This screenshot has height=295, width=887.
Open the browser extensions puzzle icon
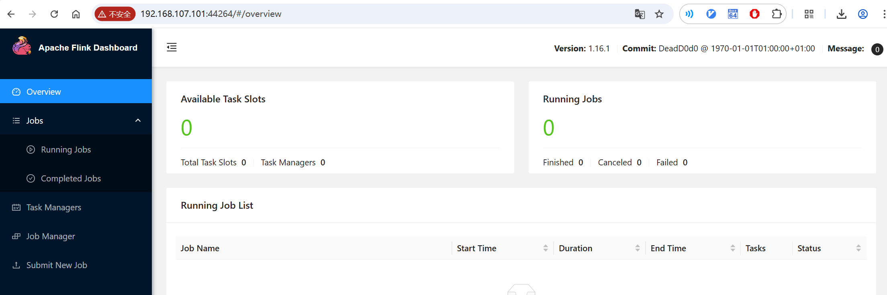pos(777,14)
